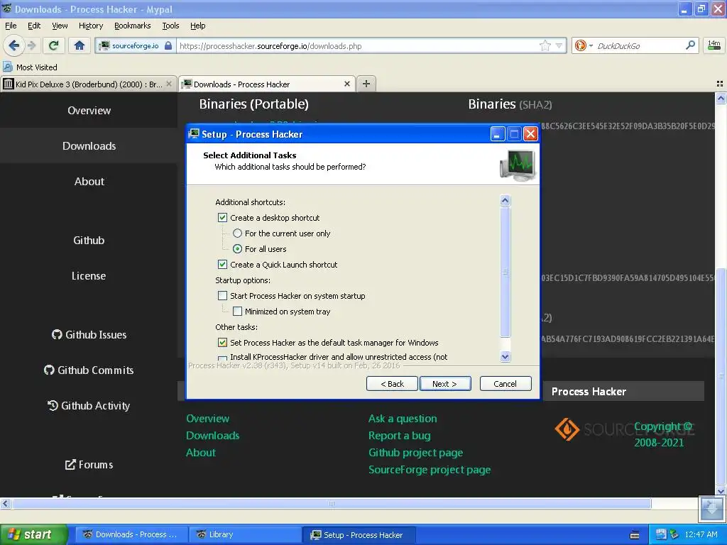Click the browser Back arrow button

[x=13, y=45]
